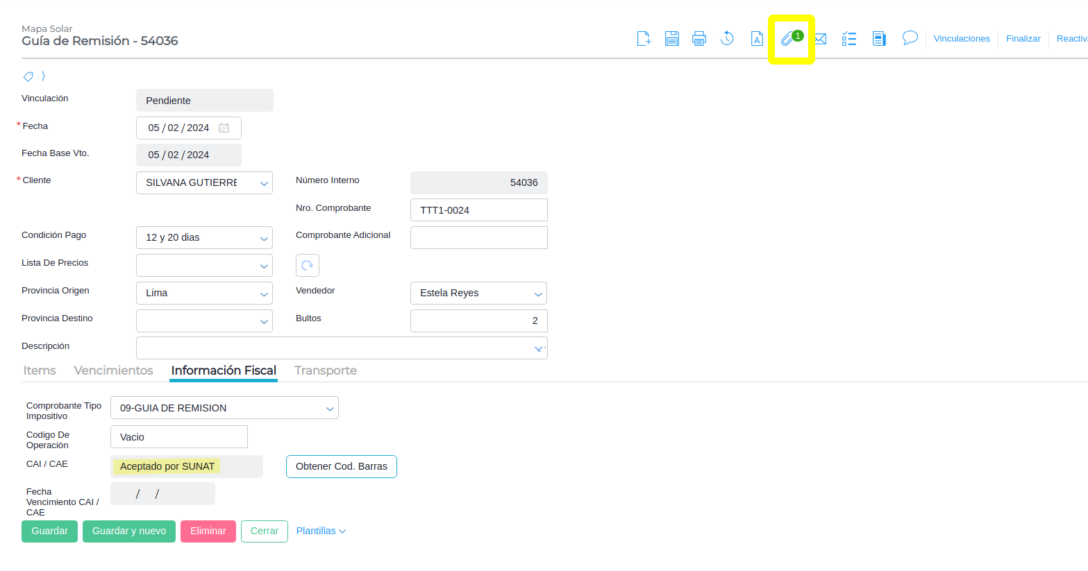
Task: Open the newspaper document icon
Action: pyautogui.click(x=879, y=39)
